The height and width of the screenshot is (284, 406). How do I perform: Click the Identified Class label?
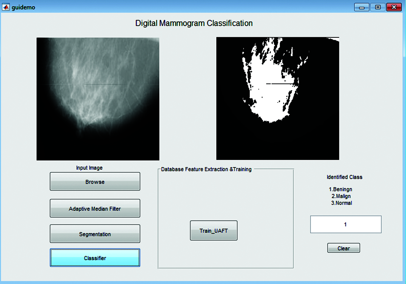[x=344, y=177]
